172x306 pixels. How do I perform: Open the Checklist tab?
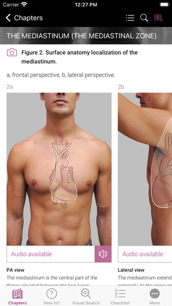120,296
